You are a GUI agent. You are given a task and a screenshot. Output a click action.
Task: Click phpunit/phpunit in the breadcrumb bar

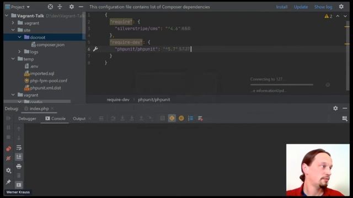tap(154, 100)
